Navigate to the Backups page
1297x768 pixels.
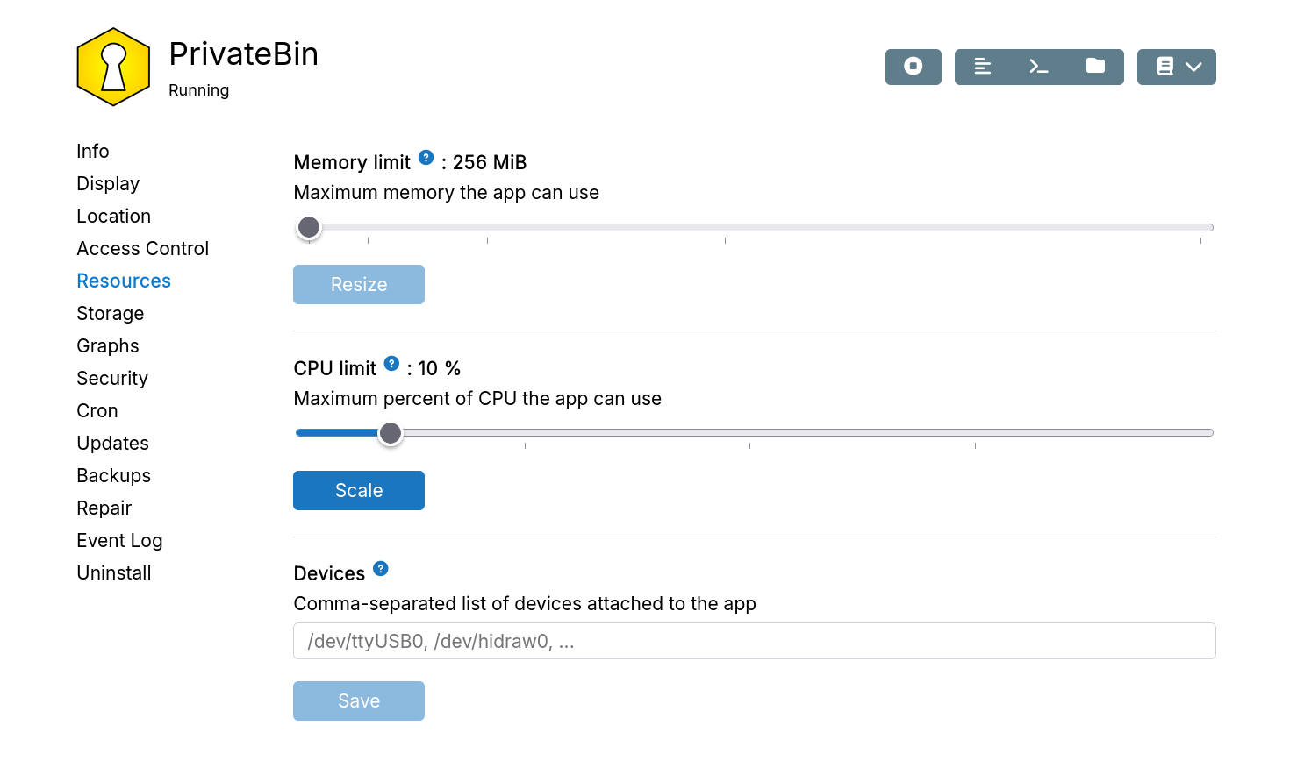[113, 475]
